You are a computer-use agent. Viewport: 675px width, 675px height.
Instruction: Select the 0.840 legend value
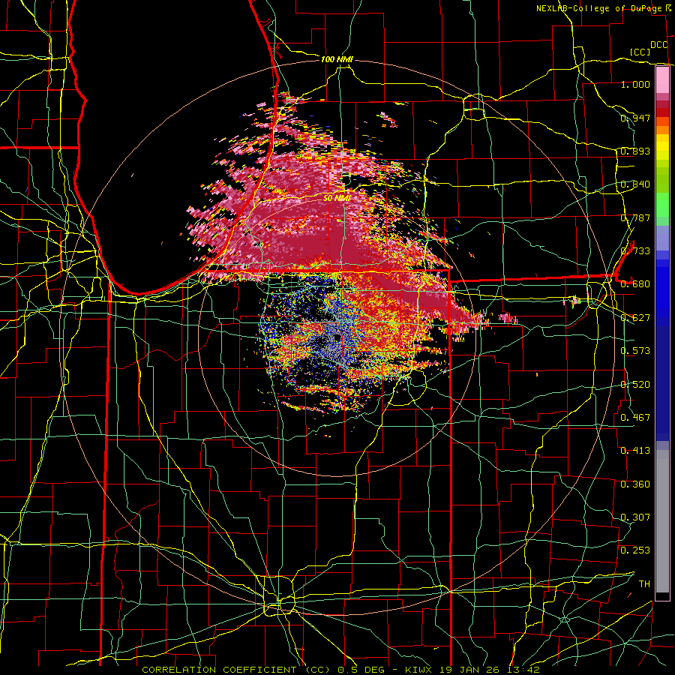(635, 184)
